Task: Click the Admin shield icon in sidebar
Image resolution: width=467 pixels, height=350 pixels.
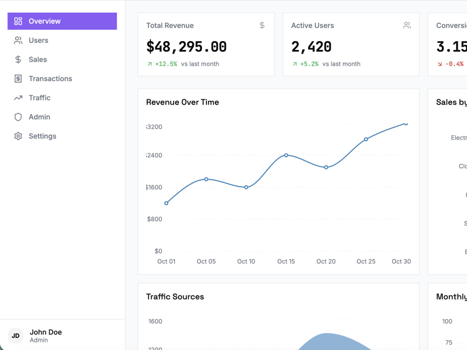Action: [x=18, y=117]
